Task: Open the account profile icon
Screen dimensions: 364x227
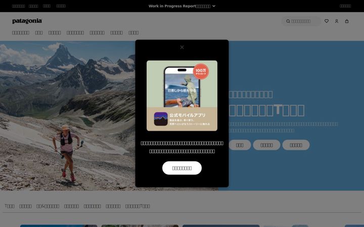Action: click(x=337, y=21)
